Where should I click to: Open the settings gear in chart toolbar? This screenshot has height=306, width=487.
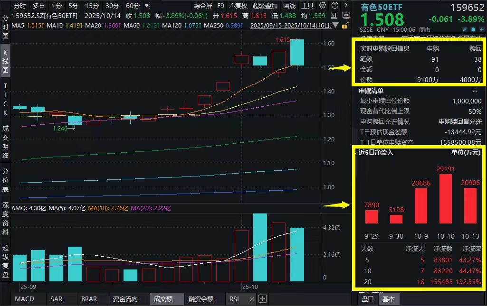tap(323, 6)
